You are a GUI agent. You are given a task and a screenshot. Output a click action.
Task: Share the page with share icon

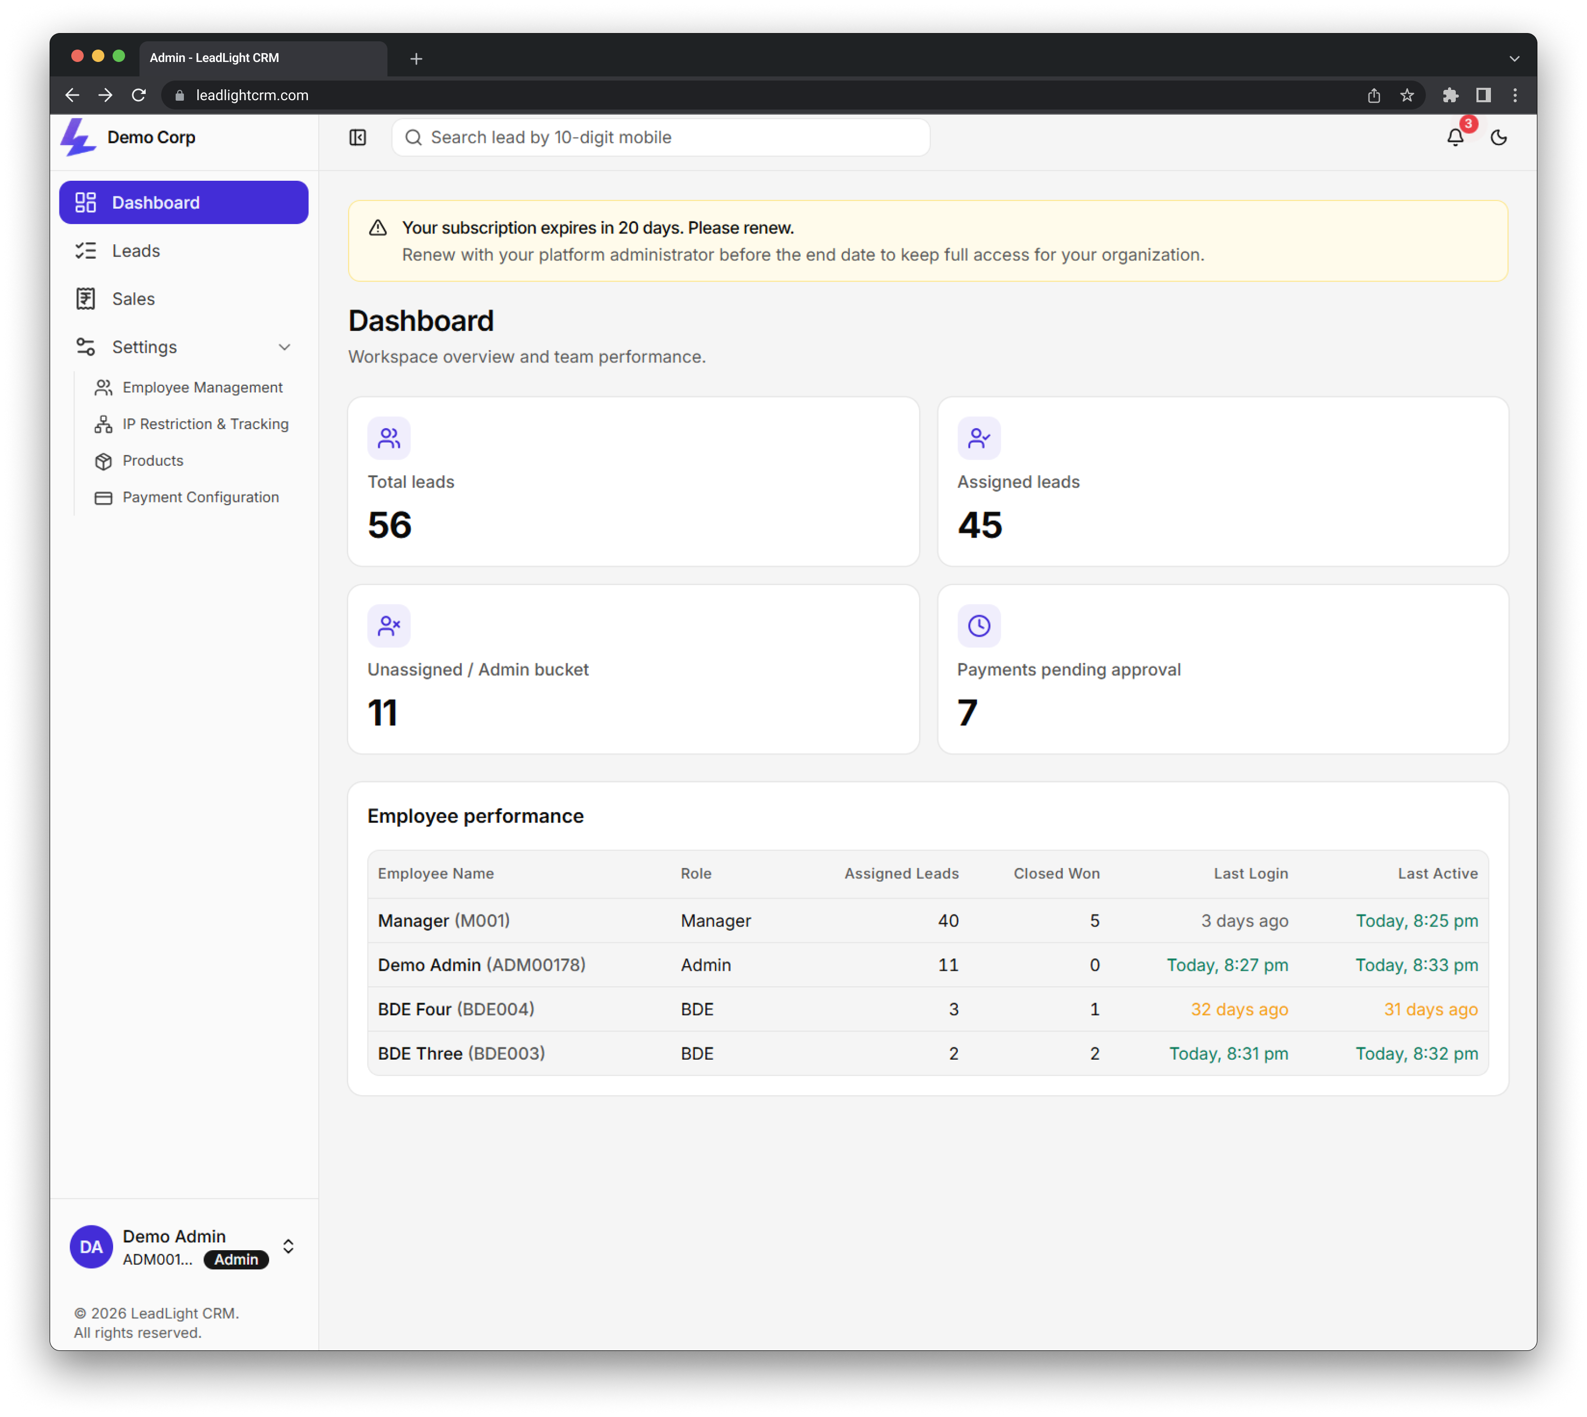1374,95
